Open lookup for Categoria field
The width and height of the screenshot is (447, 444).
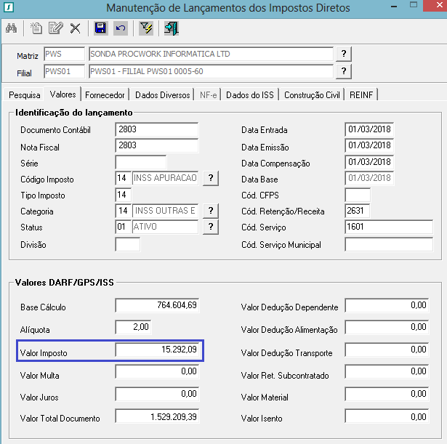pos(210,211)
